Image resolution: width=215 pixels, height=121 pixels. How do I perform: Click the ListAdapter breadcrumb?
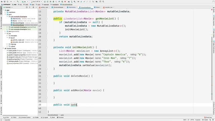coord(6,4)
